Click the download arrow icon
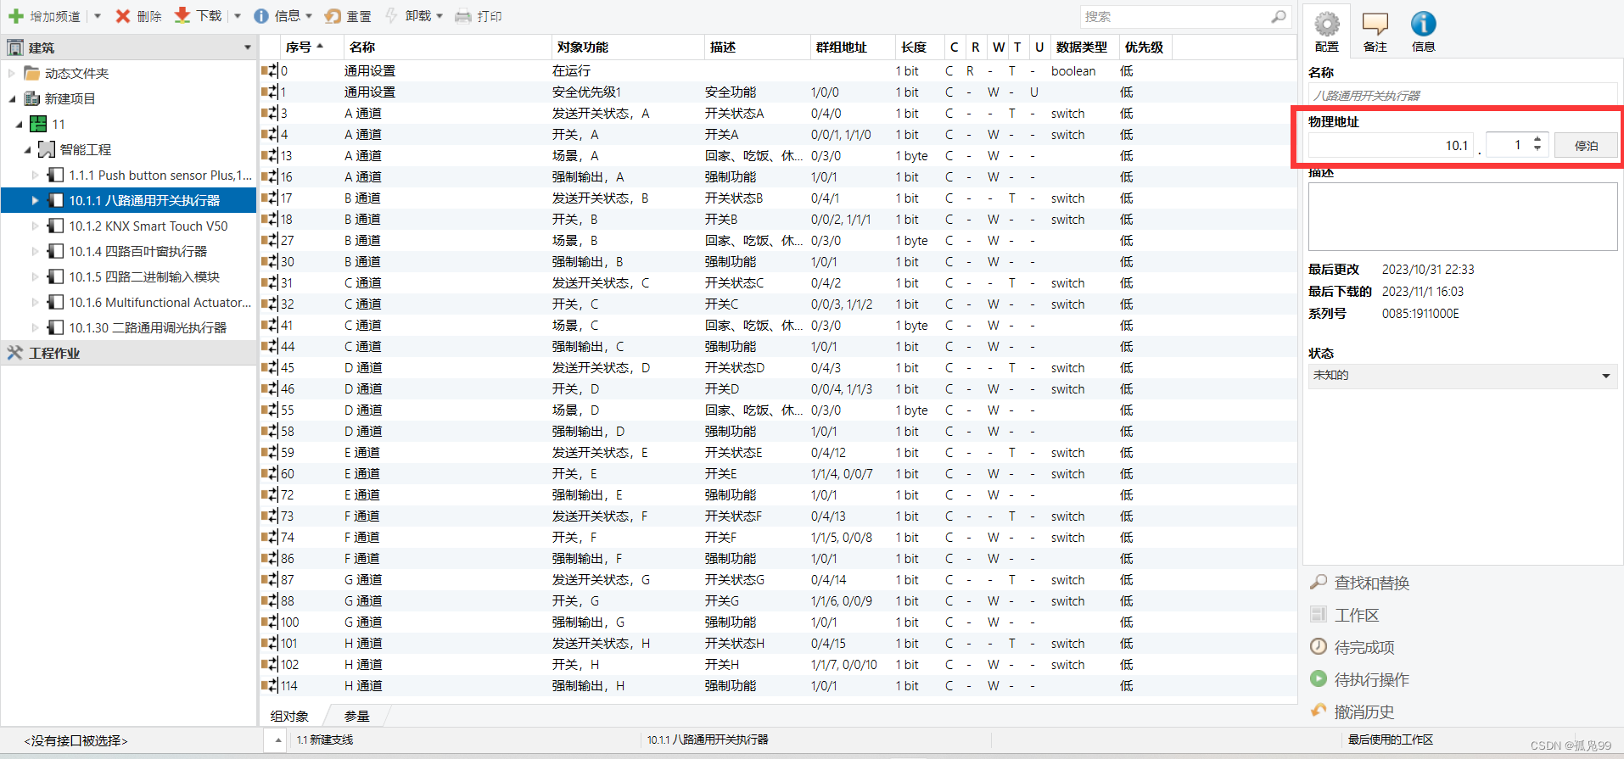 (x=182, y=16)
